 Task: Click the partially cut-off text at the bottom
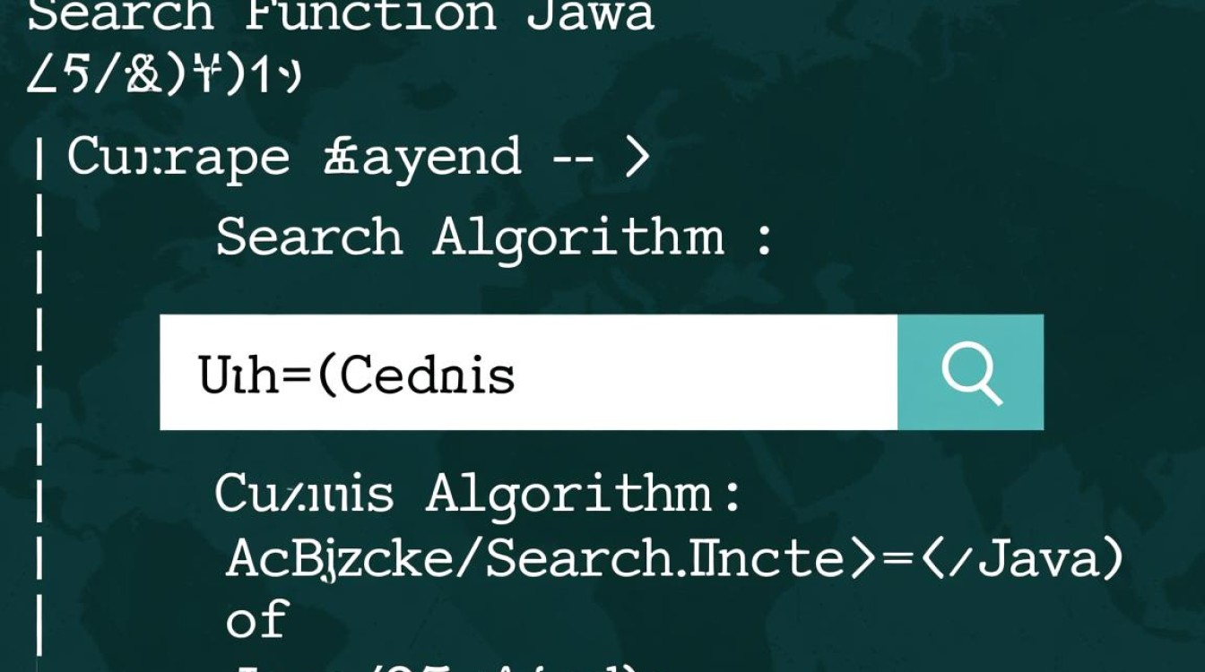click(x=430, y=665)
